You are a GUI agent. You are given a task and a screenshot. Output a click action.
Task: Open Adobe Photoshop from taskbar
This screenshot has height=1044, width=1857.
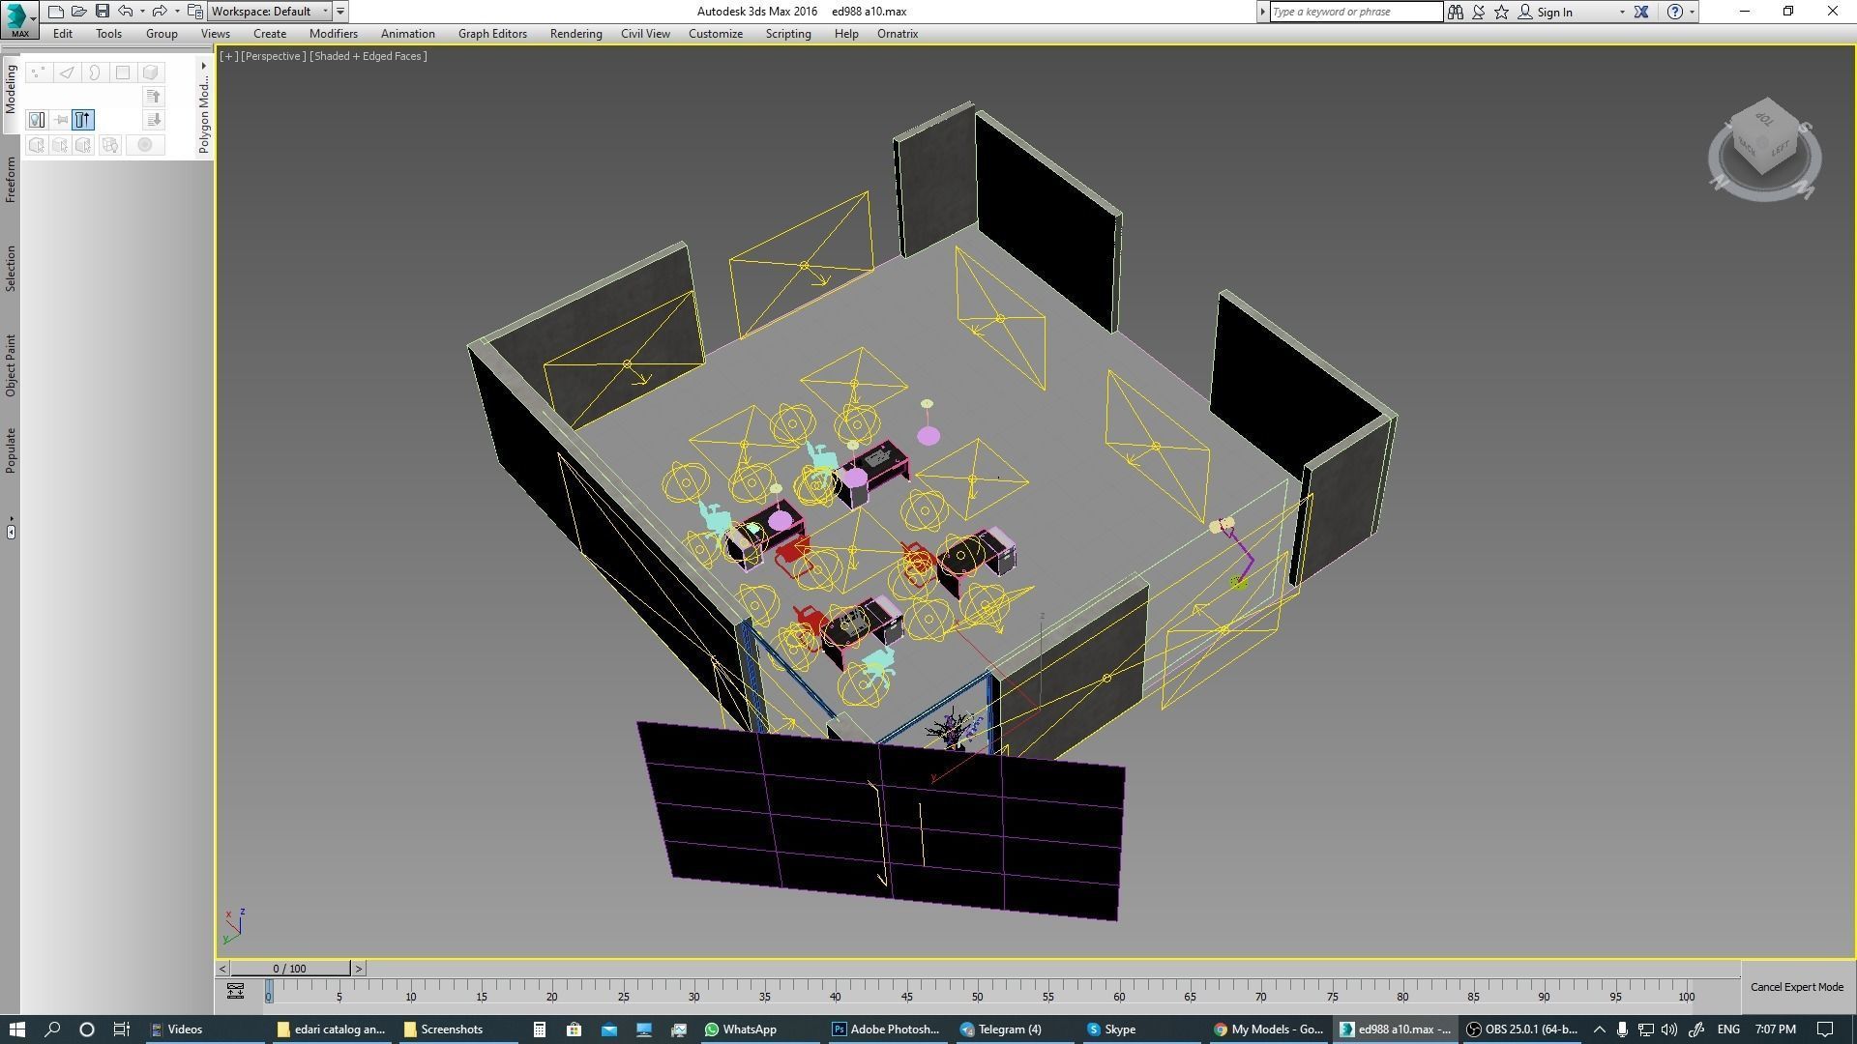[885, 1029]
